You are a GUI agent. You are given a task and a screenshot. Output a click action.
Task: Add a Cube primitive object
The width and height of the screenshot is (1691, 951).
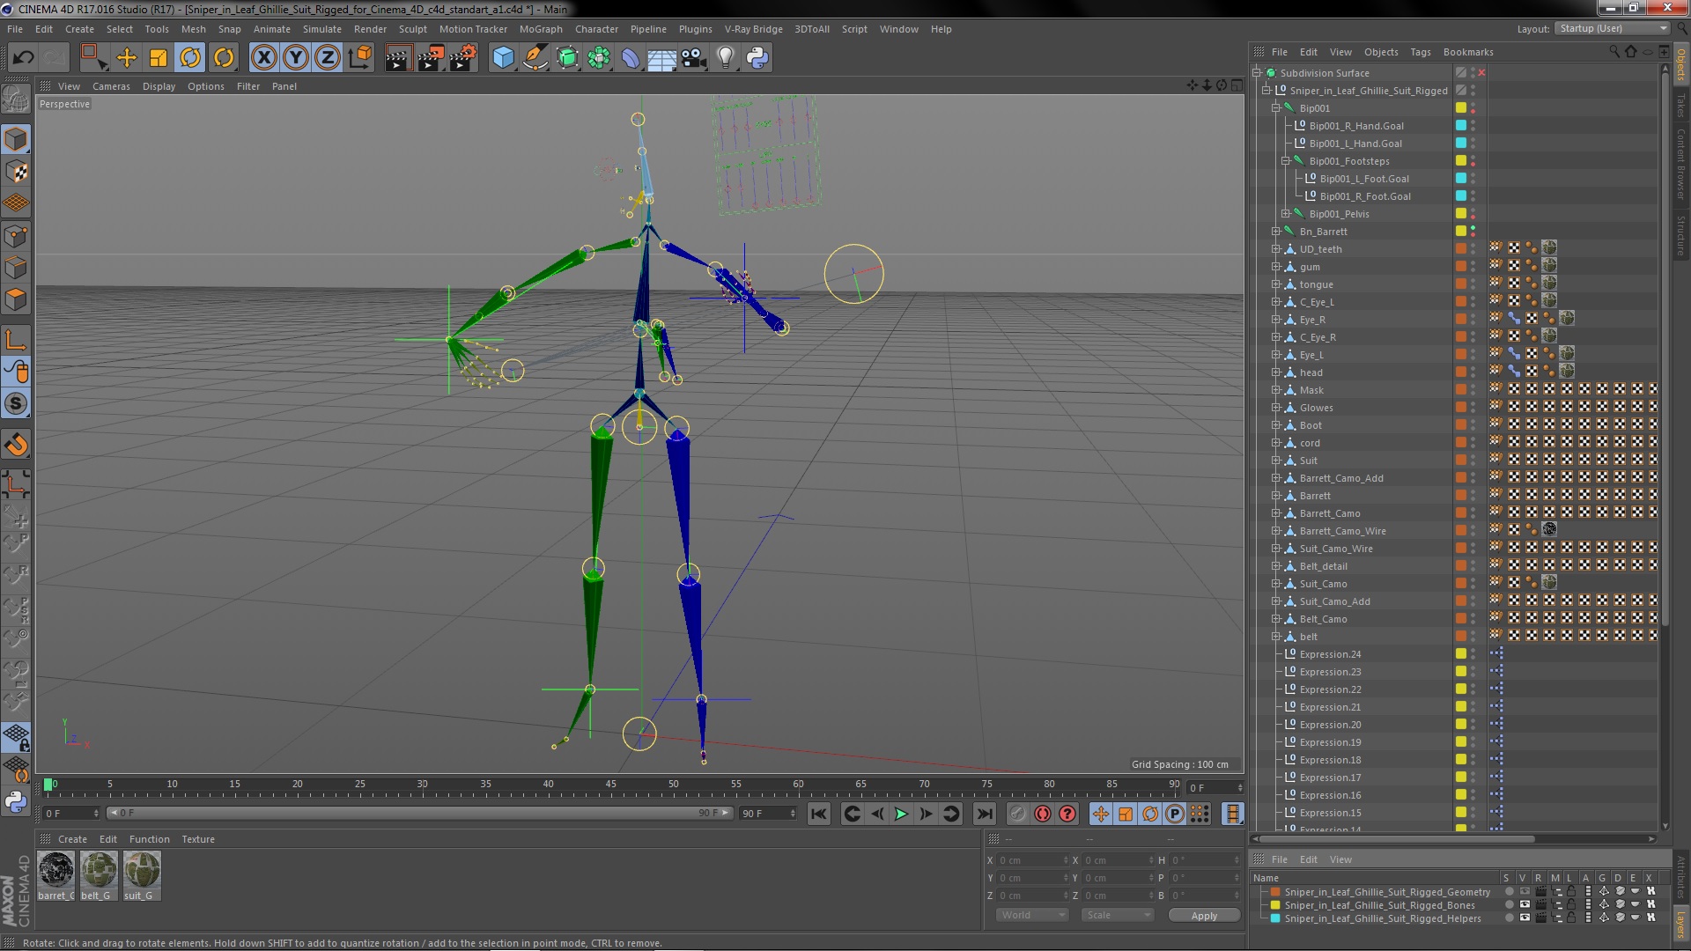503,58
